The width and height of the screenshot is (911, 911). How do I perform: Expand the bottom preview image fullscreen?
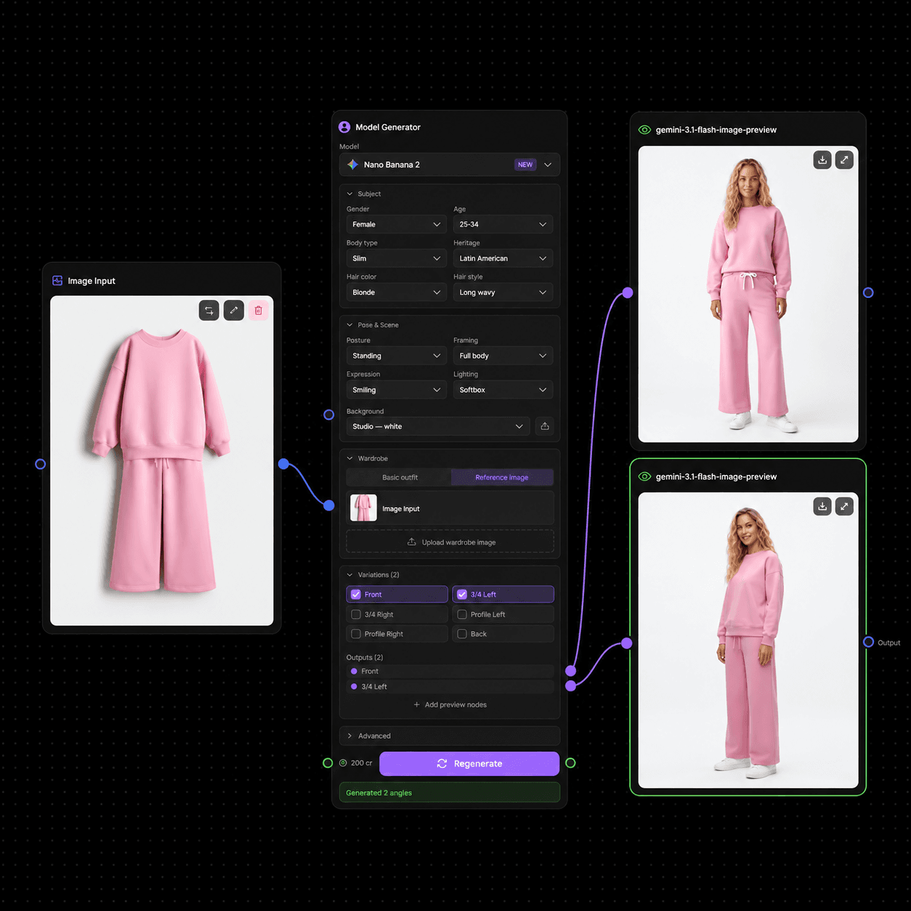844,506
